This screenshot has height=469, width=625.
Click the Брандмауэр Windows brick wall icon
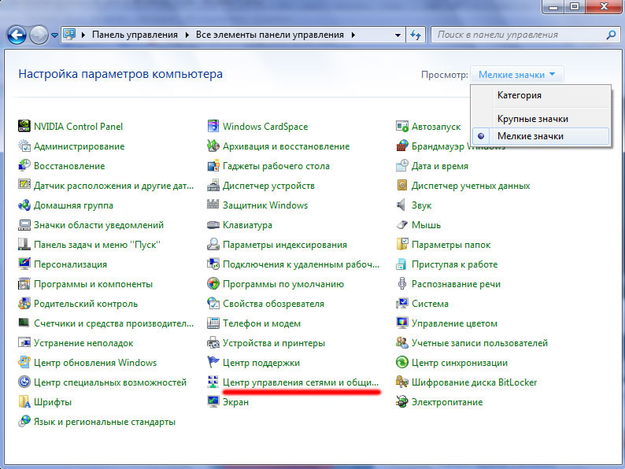tap(402, 146)
